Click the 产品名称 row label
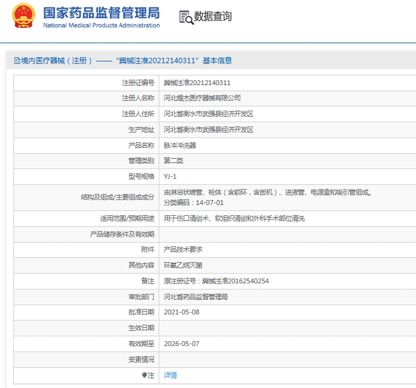 (x=142, y=145)
